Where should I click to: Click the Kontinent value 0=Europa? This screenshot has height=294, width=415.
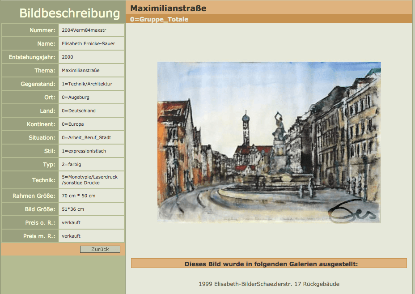(73, 124)
